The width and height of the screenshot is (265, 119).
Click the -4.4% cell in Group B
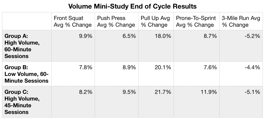pos(253,68)
